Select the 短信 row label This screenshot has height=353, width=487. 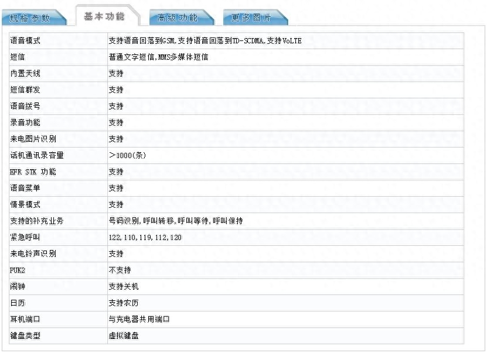pyautogui.click(x=18, y=57)
